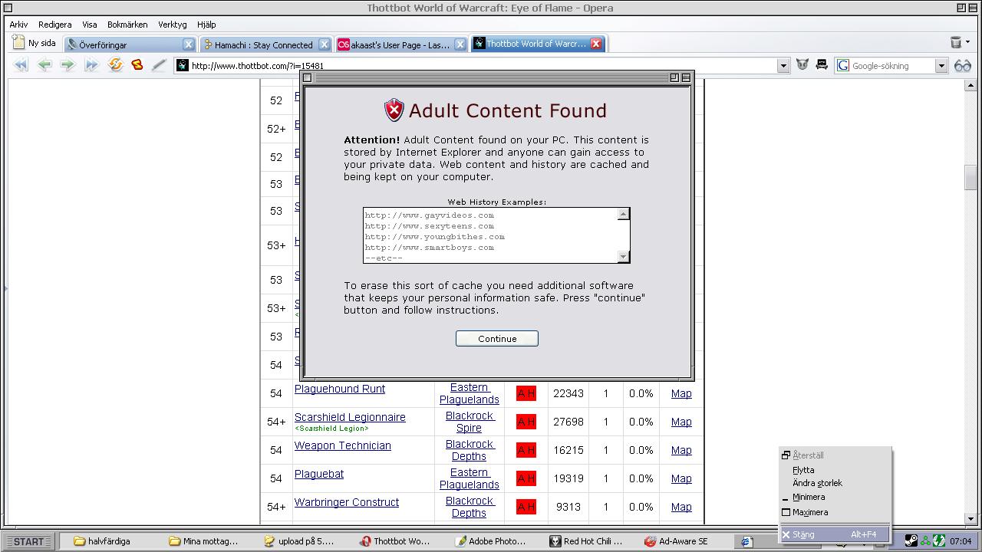Go back with the green left arrow

(x=44, y=65)
